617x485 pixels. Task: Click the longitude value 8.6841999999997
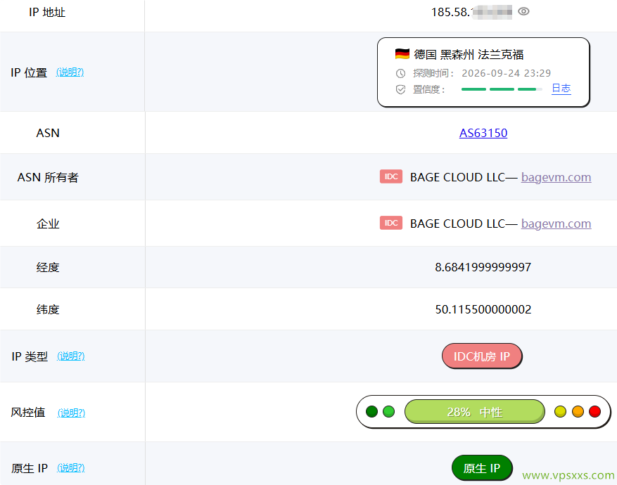point(483,267)
